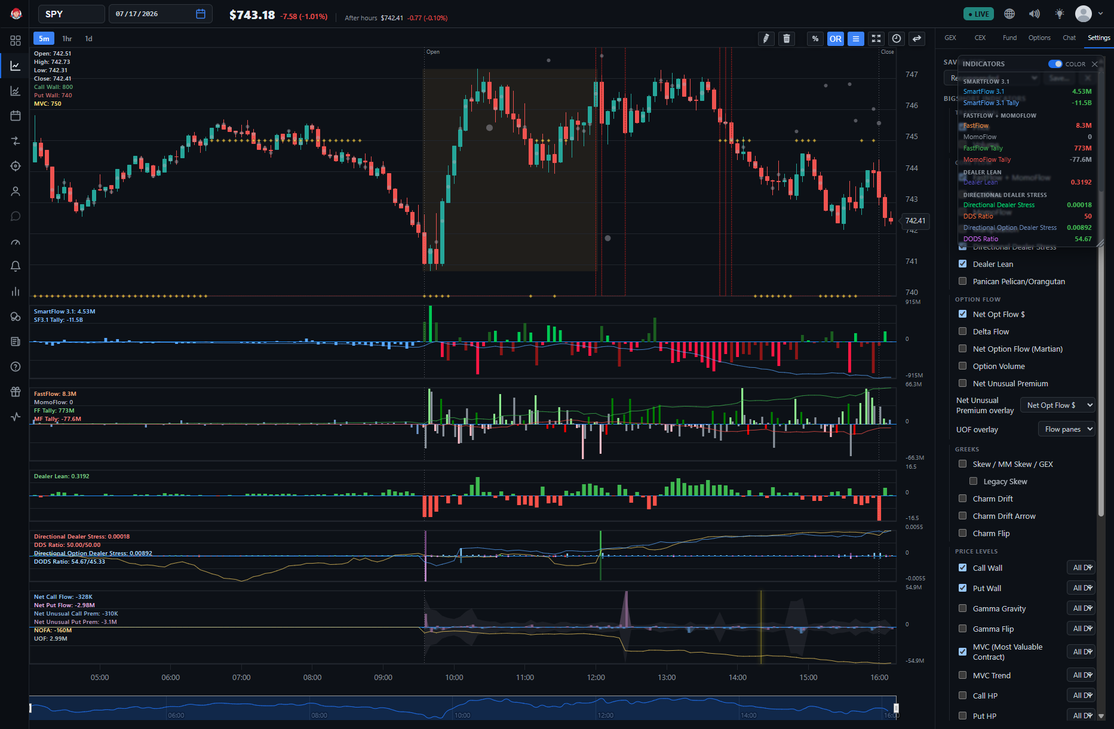Screen dimensions: 1114x729
Task: Enable the Delta Flow checkbox
Action: 962,331
